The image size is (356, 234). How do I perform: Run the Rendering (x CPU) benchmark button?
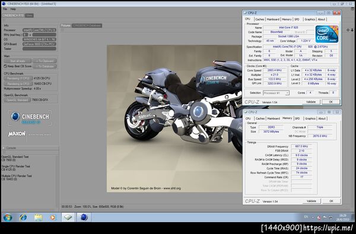click(x=18, y=84)
